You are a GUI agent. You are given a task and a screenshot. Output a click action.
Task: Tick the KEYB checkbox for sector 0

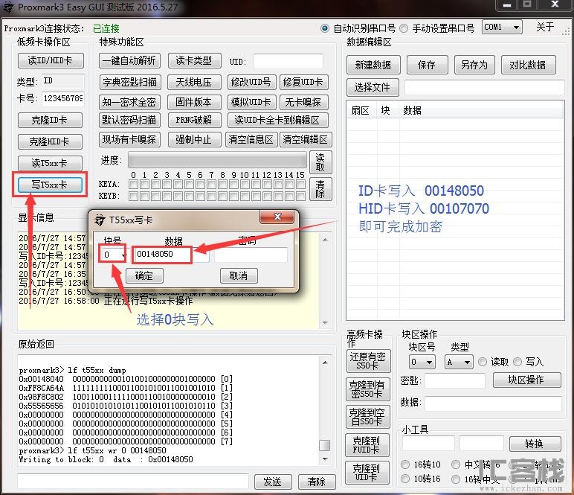pos(133,197)
